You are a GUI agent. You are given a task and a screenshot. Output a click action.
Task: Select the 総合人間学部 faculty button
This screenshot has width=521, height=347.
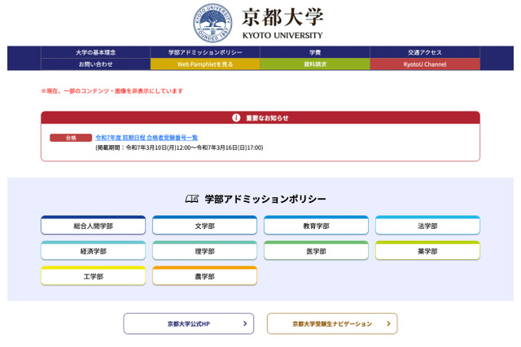(94, 225)
